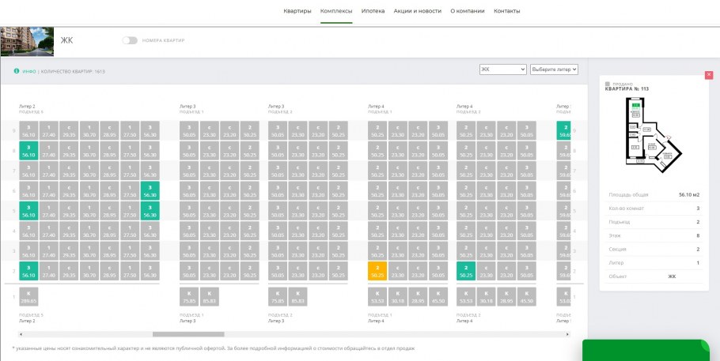Select the 289.65 commercial unit on floor 1
Screen dimensions: 720x361
[x=28, y=297]
